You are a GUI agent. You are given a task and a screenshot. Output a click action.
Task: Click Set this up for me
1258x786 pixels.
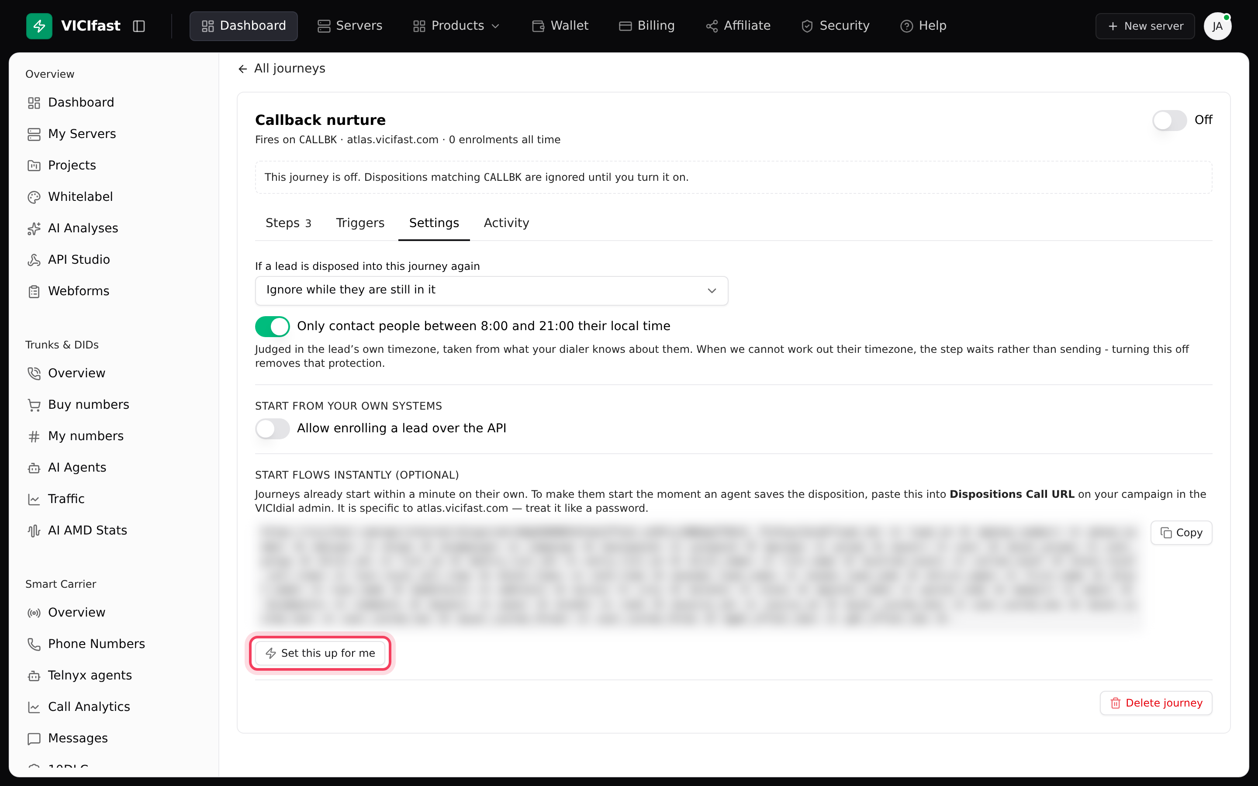point(320,653)
